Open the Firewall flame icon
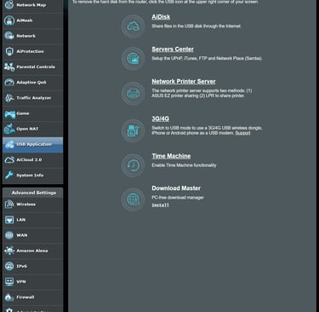 [x=9, y=298]
